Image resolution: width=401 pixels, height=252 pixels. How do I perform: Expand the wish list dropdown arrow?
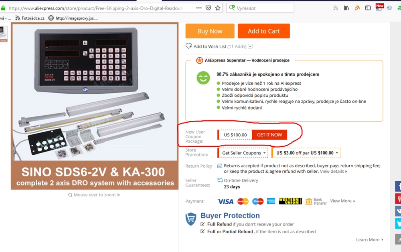(250, 46)
